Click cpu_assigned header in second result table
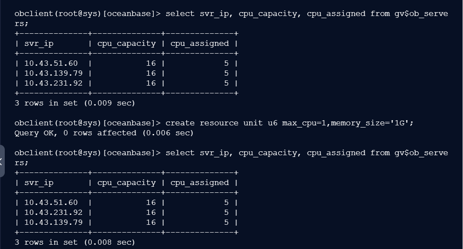Screen dimensions: 463x249 click(x=200, y=183)
